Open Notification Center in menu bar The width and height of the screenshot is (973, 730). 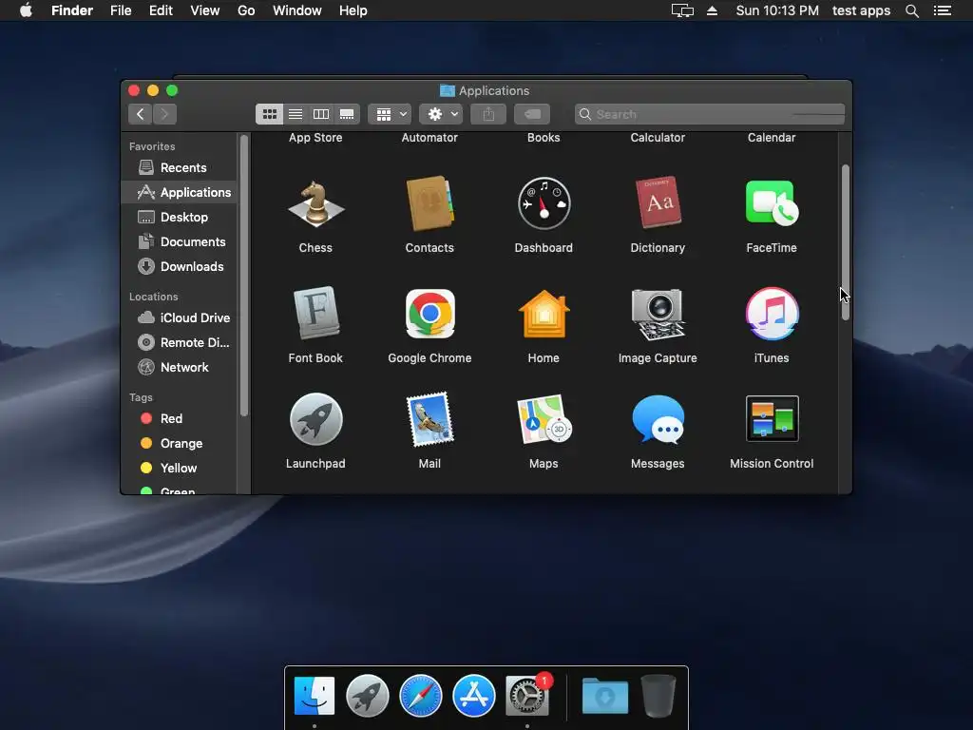click(943, 10)
